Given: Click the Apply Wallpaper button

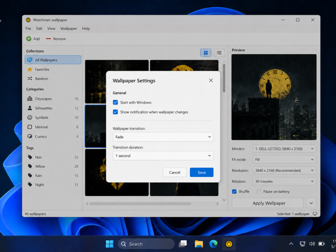Looking at the screenshot, I should (x=268, y=203).
